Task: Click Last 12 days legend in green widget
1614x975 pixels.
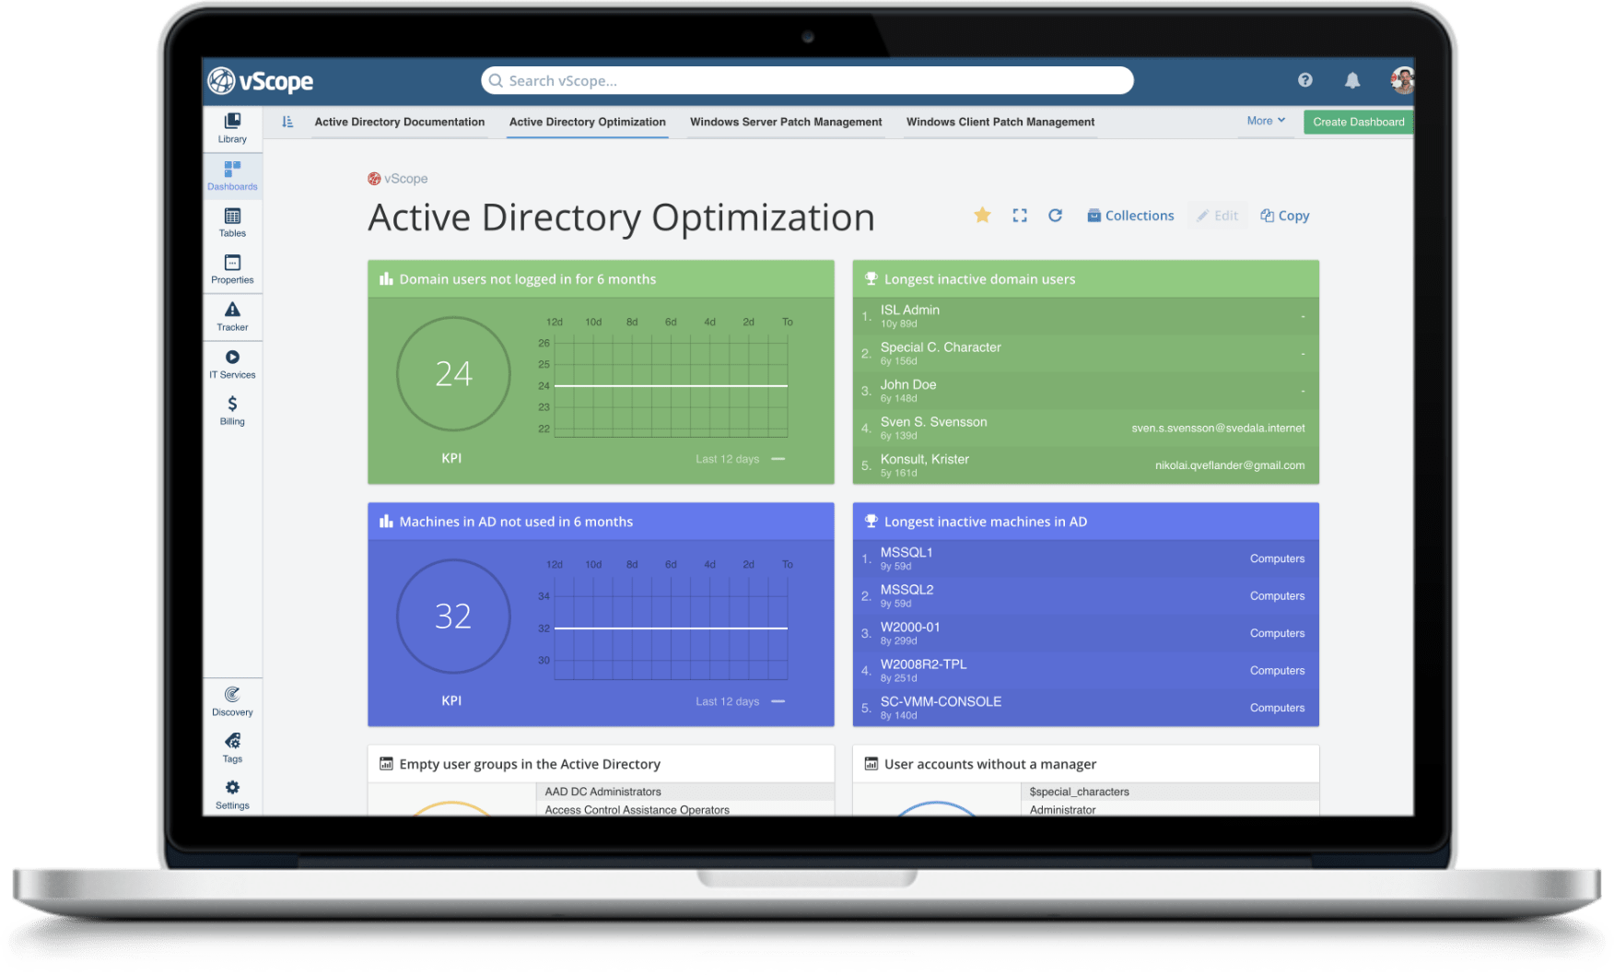Action: click(740, 459)
